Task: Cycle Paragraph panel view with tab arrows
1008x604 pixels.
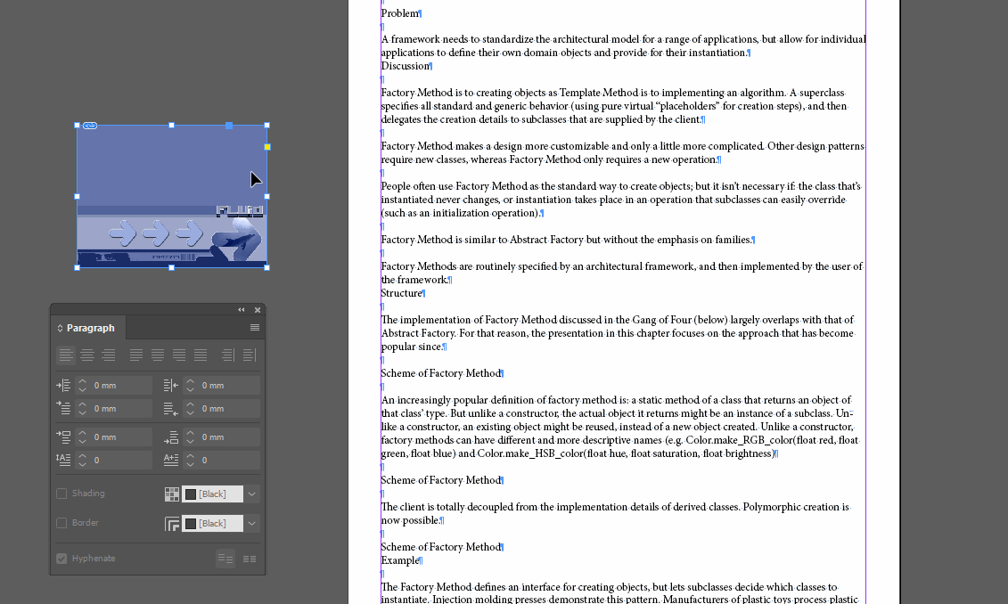Action: click(x=60, y=329)
